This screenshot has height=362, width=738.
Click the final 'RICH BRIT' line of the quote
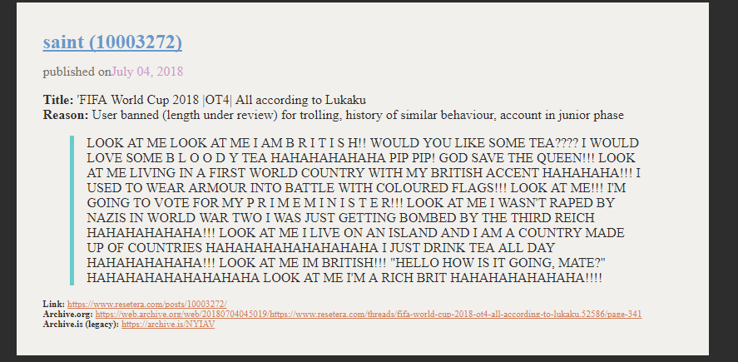point(344,278)
